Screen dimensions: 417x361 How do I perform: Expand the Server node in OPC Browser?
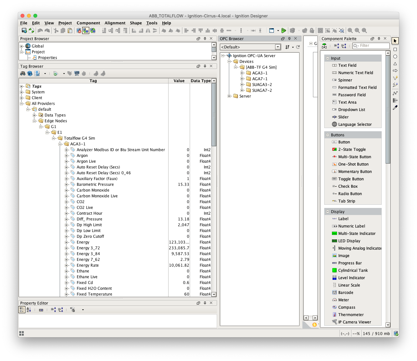point(229,96)
